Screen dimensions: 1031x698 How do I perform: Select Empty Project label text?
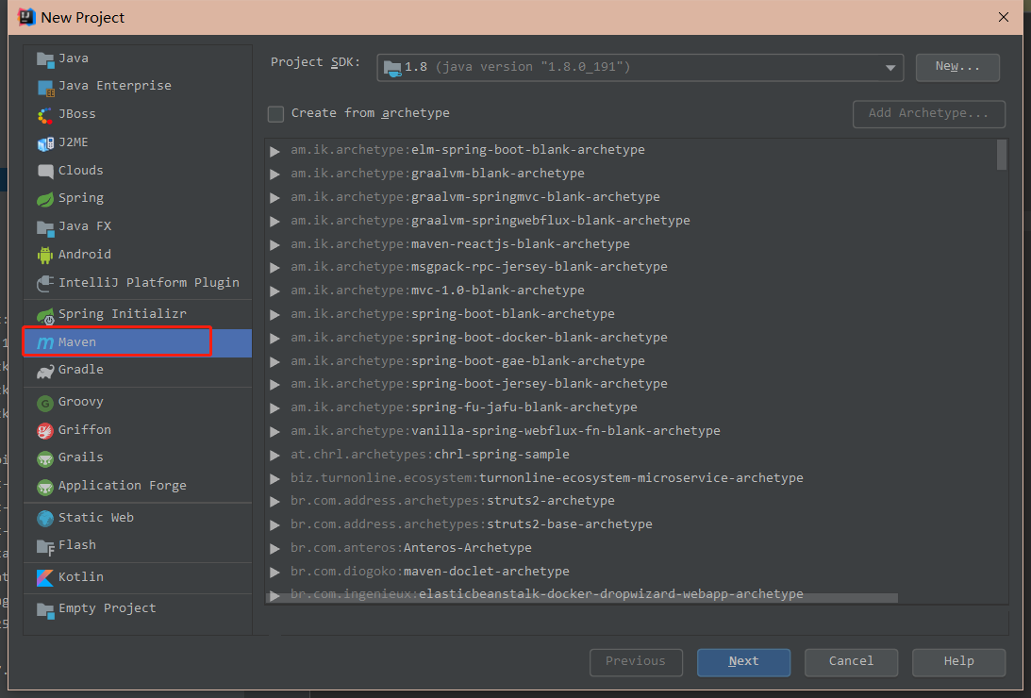coord(108,608)
